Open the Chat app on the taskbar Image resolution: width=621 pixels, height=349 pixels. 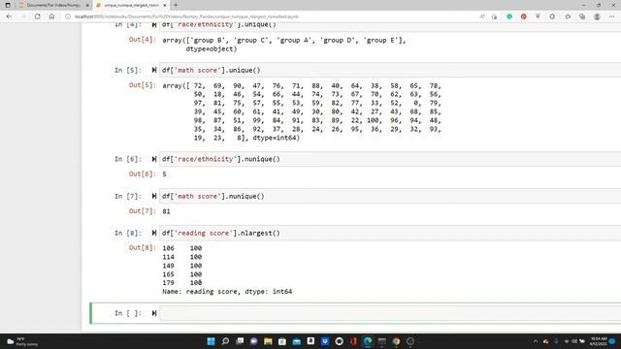pyautogui.click(x=254, y=341)
